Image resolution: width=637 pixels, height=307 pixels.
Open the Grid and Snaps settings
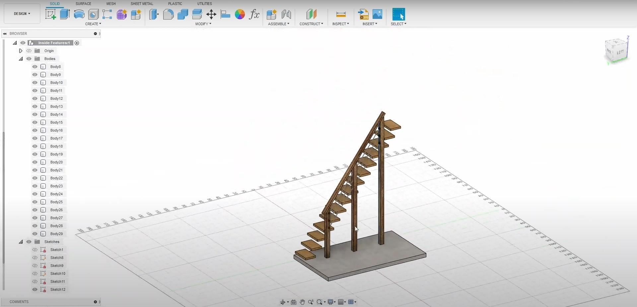342,302
